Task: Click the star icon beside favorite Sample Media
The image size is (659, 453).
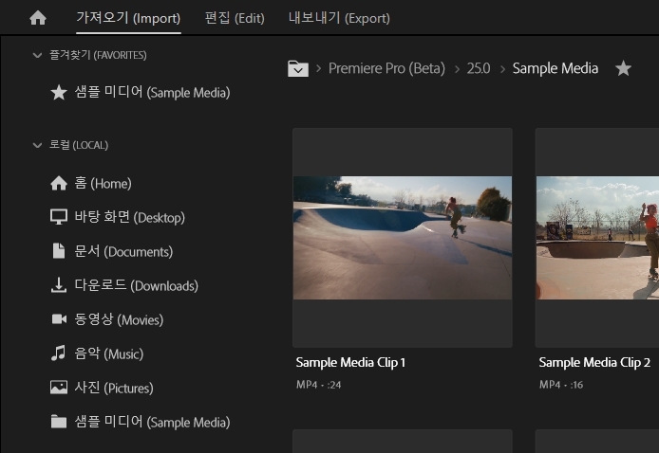Action: coord(59,92)
